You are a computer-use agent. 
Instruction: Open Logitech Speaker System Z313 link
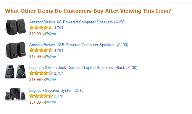point(56,91)
